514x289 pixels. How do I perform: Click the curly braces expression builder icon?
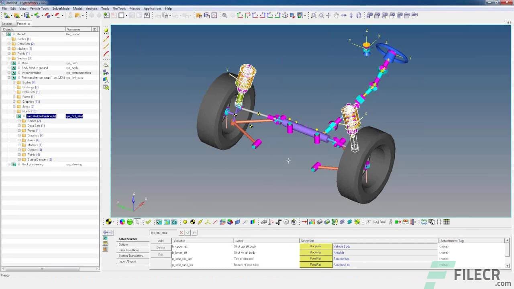coord(440,221)
